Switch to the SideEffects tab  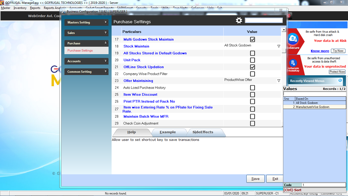pos(203,132)
